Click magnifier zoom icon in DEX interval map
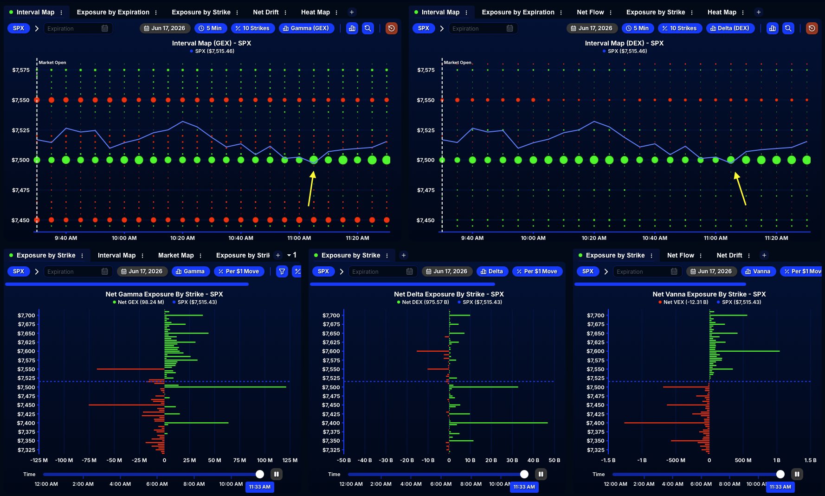 click(788, 28)
